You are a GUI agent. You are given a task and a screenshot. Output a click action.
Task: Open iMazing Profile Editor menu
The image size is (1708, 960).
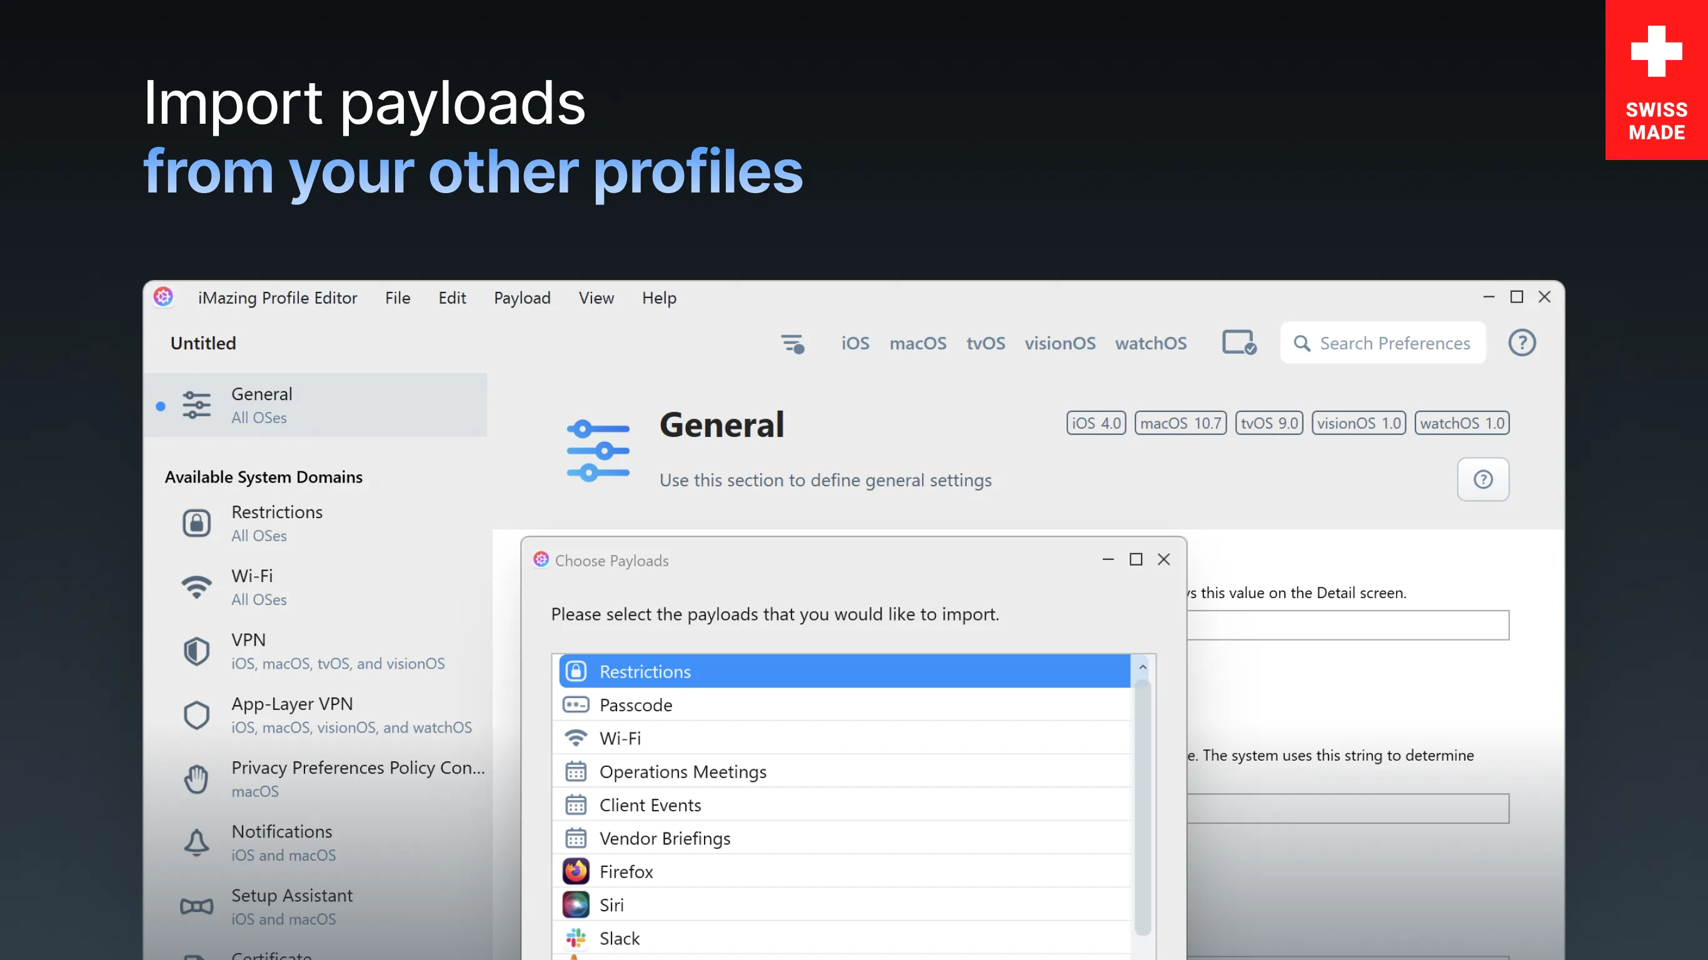277,297
